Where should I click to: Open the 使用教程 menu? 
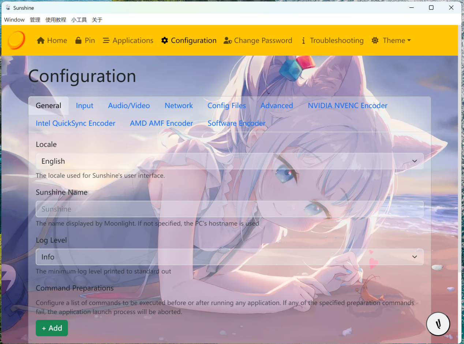coord(56,20)
